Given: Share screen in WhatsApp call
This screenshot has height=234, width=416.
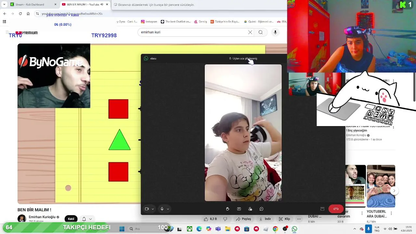Looking at the screenshot, I should pos(239,209).
